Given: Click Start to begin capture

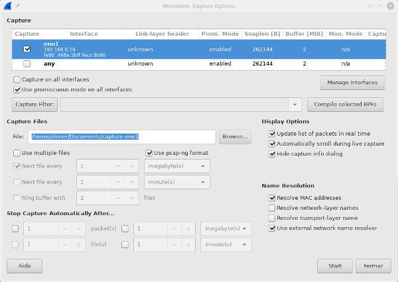Looking at the screenshot, I should pyautogui.click(x=334, y=265).
